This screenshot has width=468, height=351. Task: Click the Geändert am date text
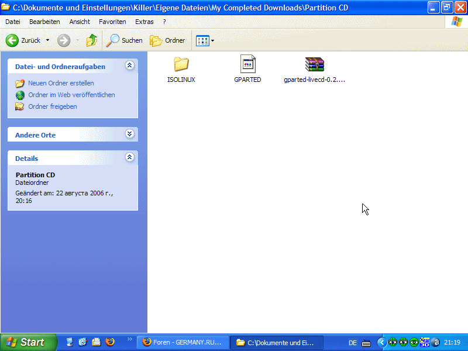pyautogui.click(x=64, y=197)
